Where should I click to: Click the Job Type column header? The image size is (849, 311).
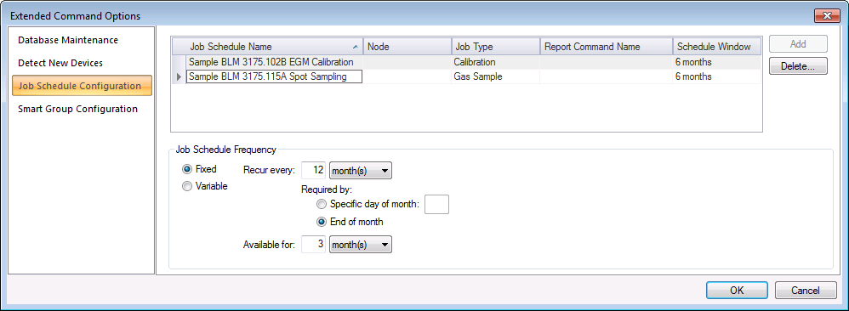coord(496,47)
